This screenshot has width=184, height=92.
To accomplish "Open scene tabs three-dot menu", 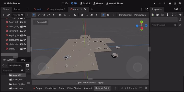I will point(142,9).
